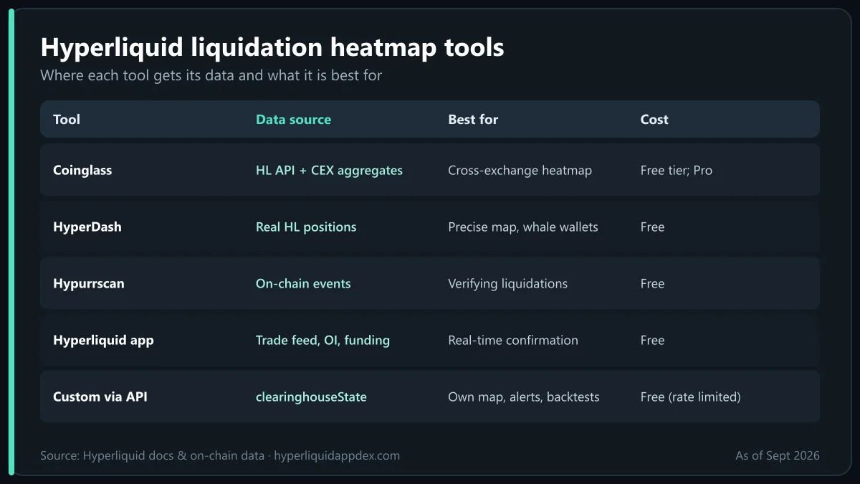
Task: Click the 'Free' cost in Hyperliquid app row
Action: click(652, 341)
